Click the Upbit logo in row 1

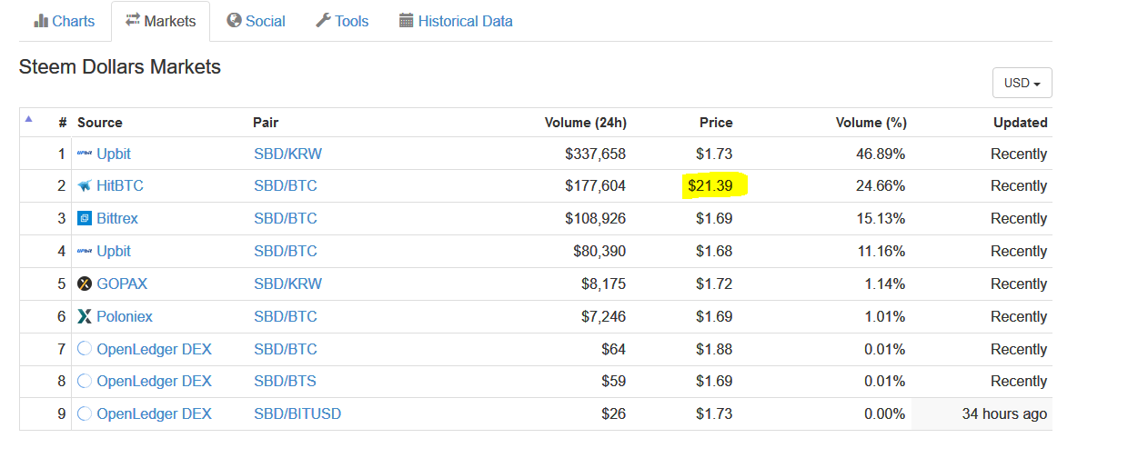tap(85, 154)
